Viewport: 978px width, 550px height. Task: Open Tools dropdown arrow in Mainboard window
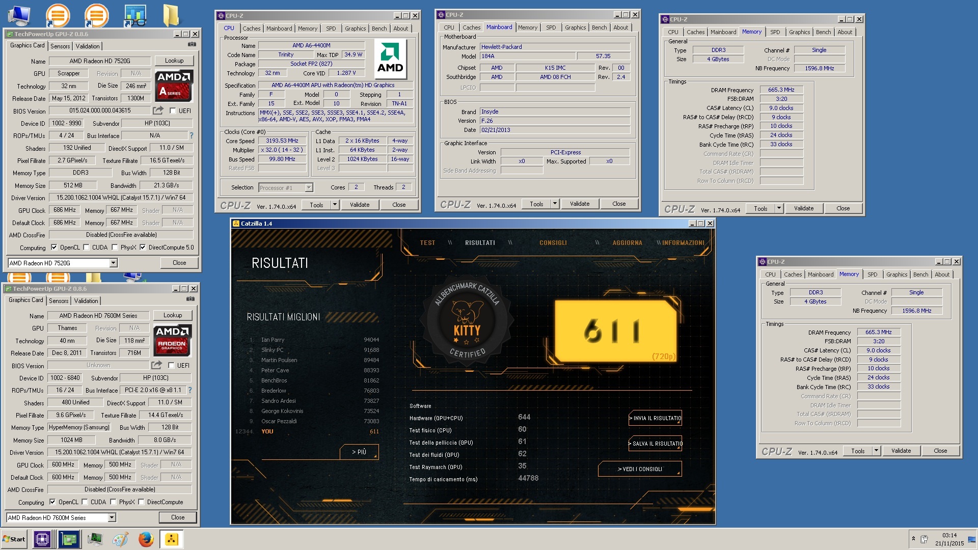[555, 204]
